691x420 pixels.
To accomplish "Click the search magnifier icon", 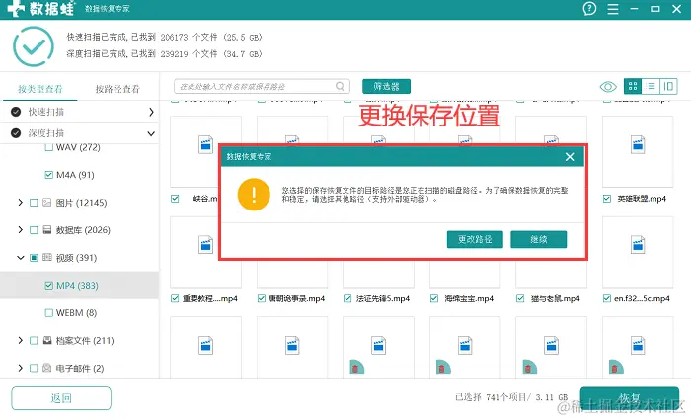I will click(340, 86).
